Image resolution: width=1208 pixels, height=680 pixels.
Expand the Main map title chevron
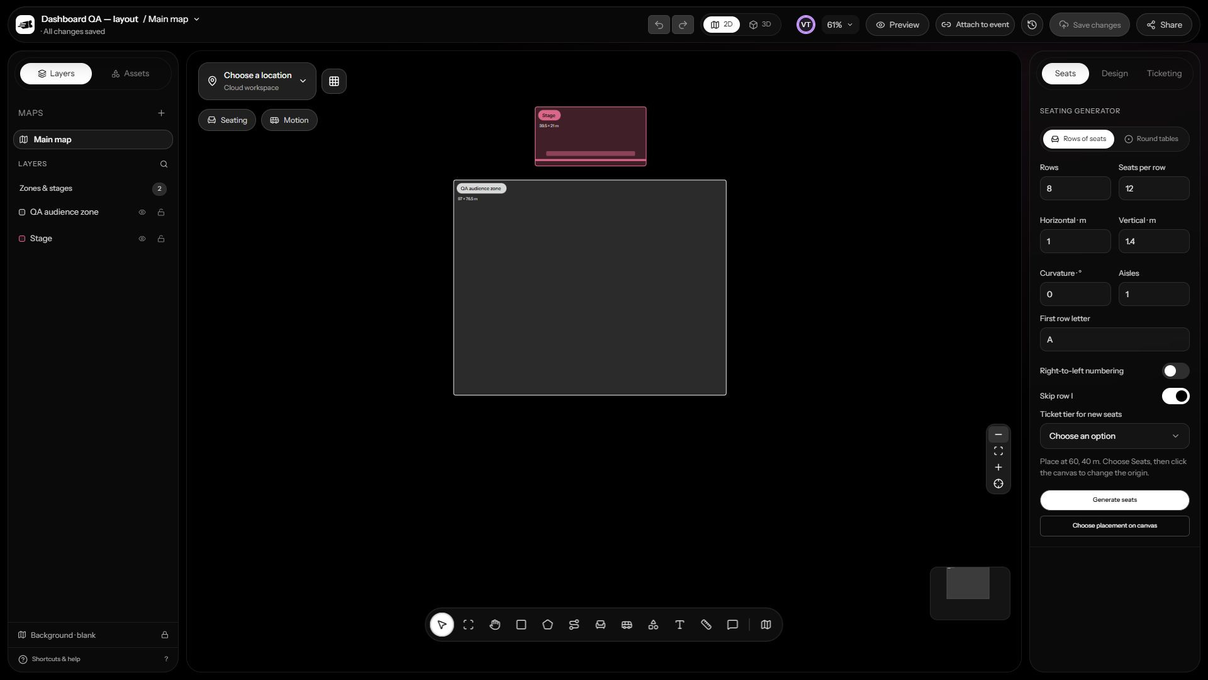tap(196, 20)
